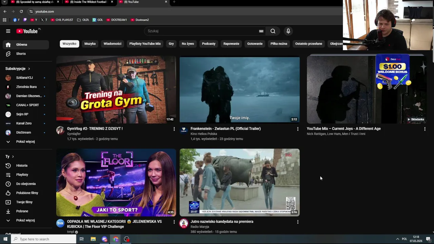Open CANAL+ SPORT subscription channel
Viewport: 434px width, 244px height.
[26, 105]
